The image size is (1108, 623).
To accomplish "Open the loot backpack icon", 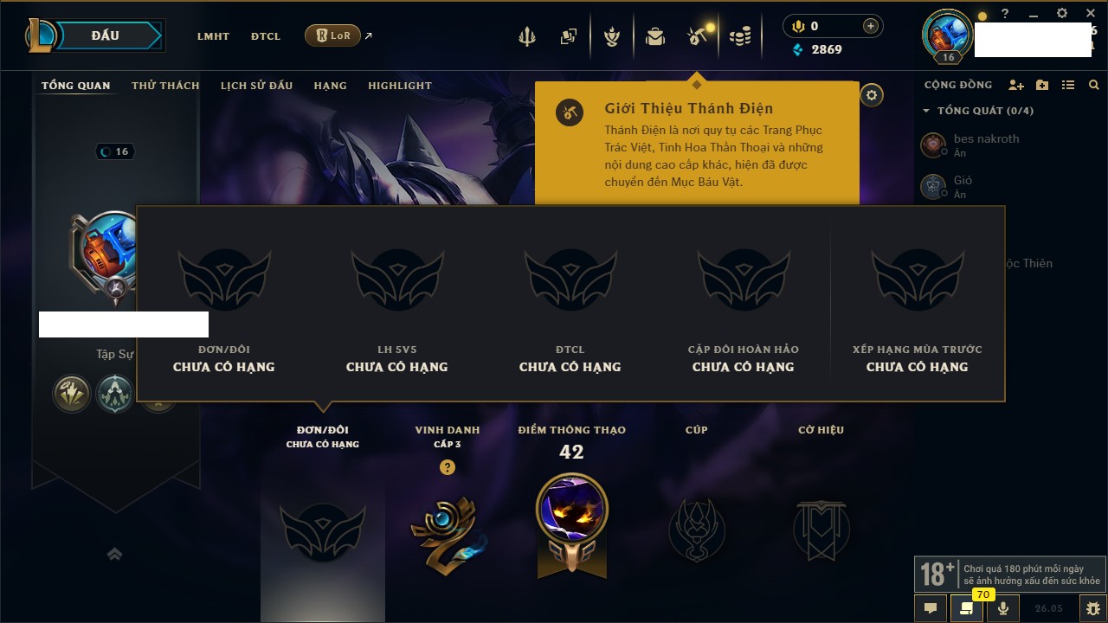I will tap(655, 36).
